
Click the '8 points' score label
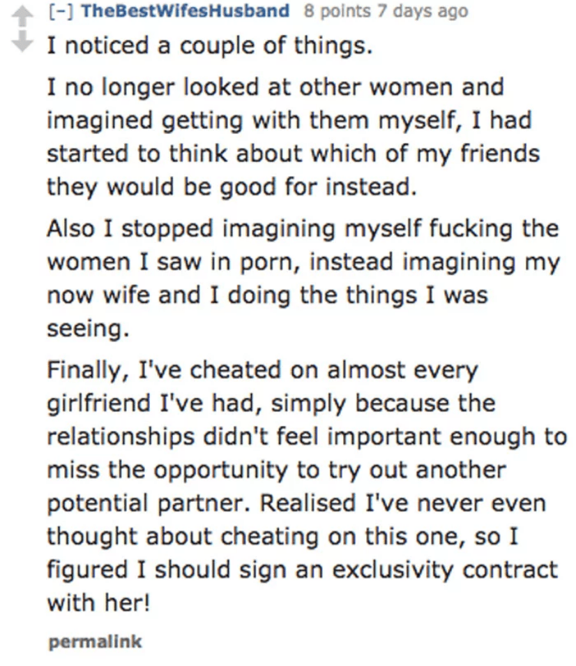click(x=338, y=11)
